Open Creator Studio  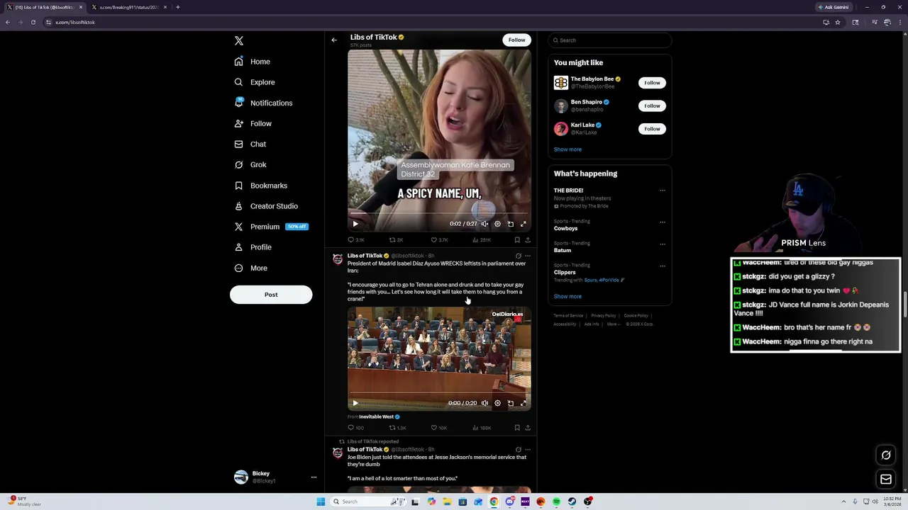pyautogui.click(x=266, y=206)
